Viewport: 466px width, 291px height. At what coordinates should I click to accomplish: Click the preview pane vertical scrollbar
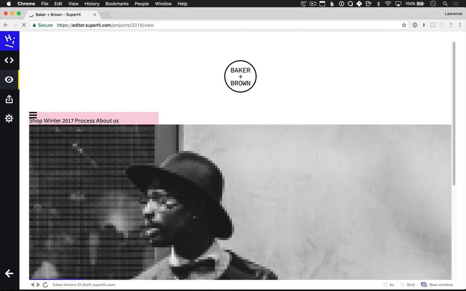click(x=454, y=112)
